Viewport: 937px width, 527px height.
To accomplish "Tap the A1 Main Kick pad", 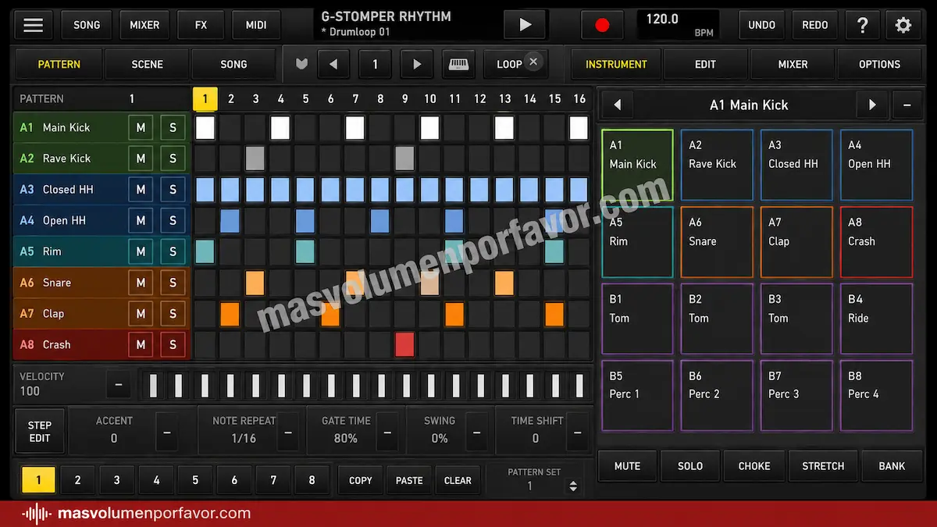I will point(637,165).
